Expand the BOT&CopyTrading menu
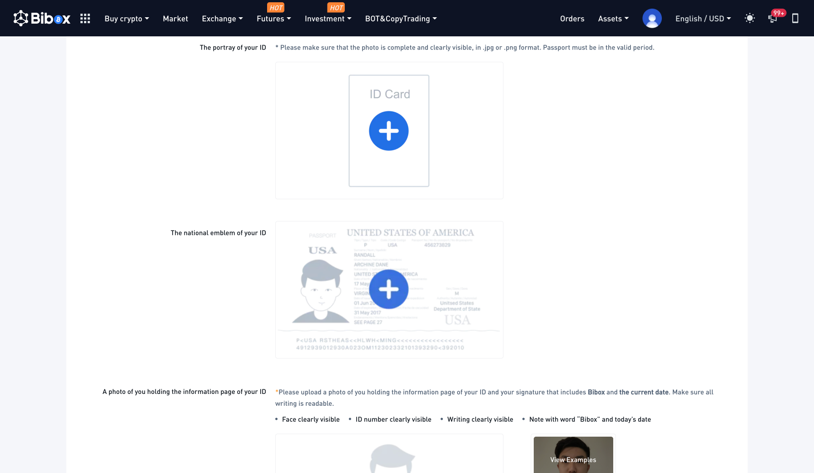This screenshot has width=814, height=473. coord(401,19)
